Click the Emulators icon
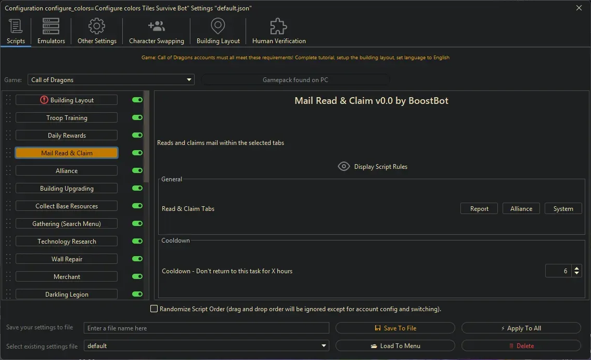 point(50,26)
